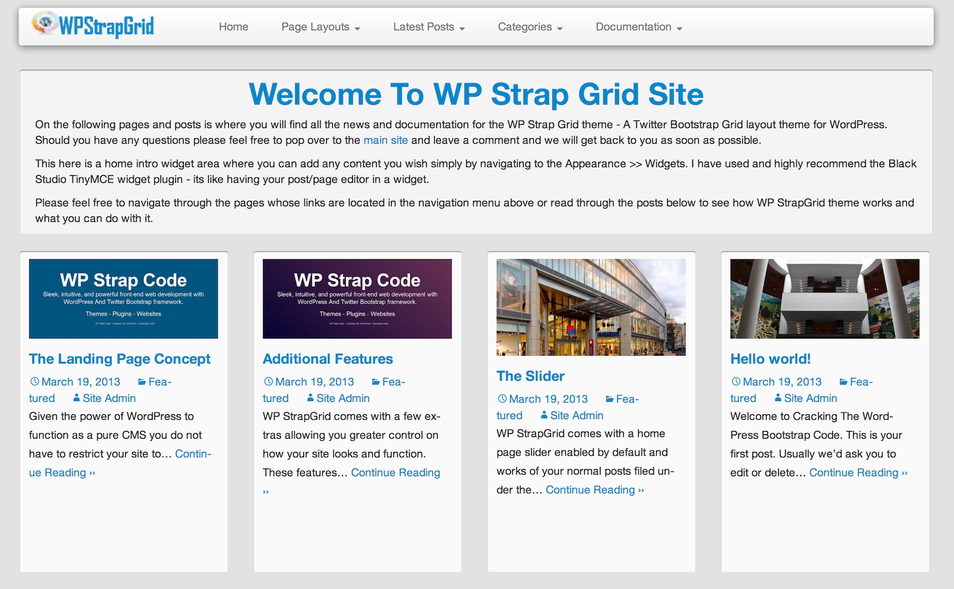Click the clock icon on the Hello world! post

tap(736, 382)
